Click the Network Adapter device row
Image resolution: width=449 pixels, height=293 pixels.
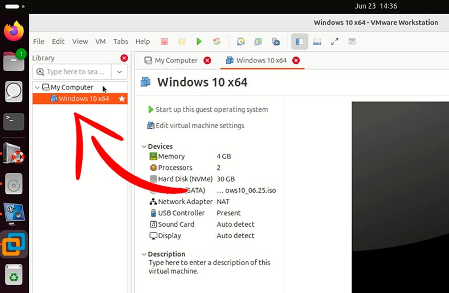[x=189, y=202]
